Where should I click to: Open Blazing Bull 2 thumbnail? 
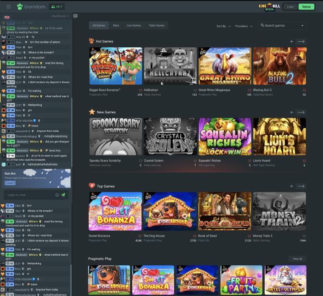point(280,66)
